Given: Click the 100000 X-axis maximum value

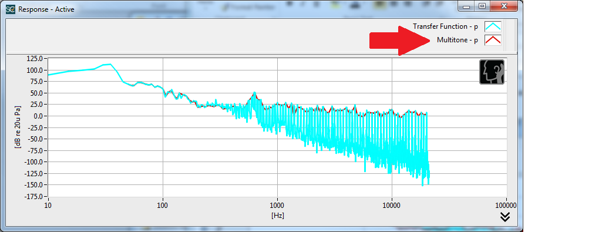Looking at the screenshot, I should click(506, 206).
